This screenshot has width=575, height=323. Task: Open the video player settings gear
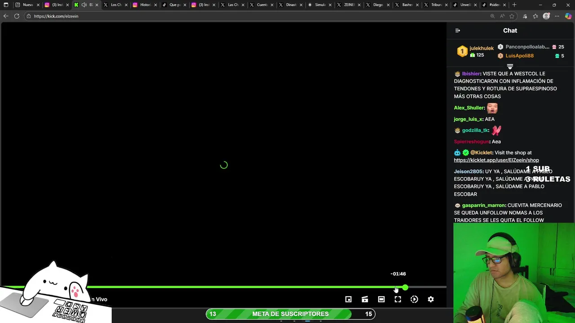point(430,299)
